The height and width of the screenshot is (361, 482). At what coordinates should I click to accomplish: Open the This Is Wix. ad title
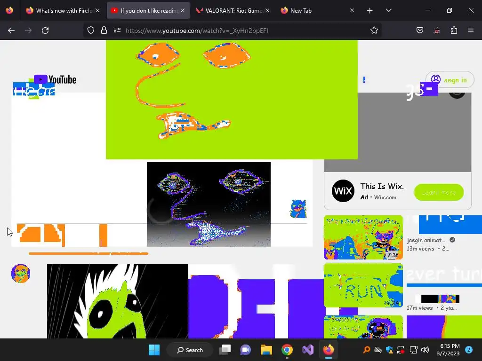(382, 186)
